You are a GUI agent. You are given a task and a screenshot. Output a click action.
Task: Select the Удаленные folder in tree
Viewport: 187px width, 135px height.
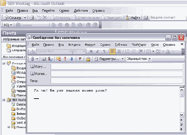[18, 86]
